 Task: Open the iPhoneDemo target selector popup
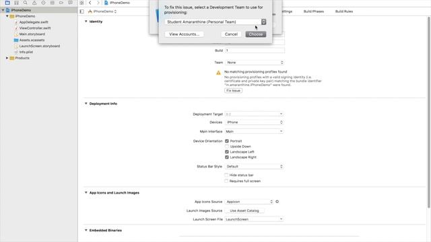click(102, 11)
